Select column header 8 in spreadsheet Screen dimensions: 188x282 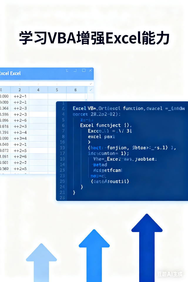coord(75,90)
